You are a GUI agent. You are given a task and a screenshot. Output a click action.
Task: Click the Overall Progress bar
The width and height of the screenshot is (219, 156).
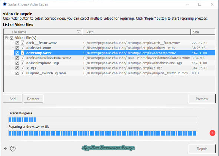coord(102,120)
